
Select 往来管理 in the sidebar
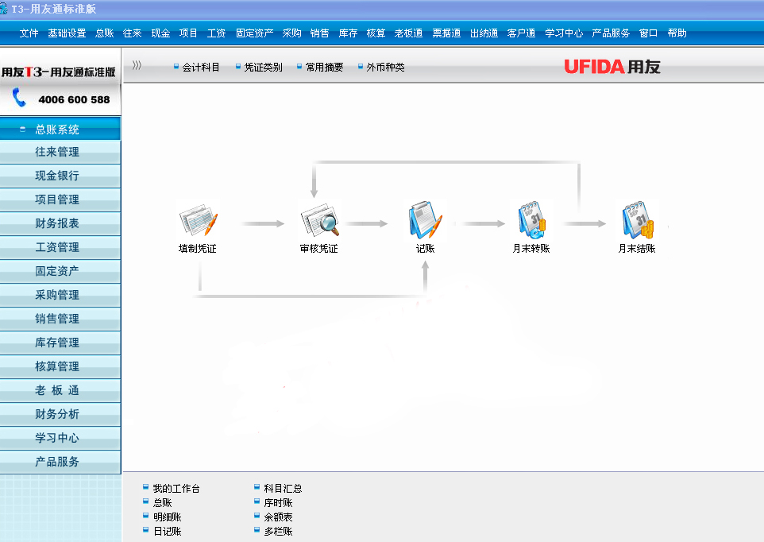60,152
